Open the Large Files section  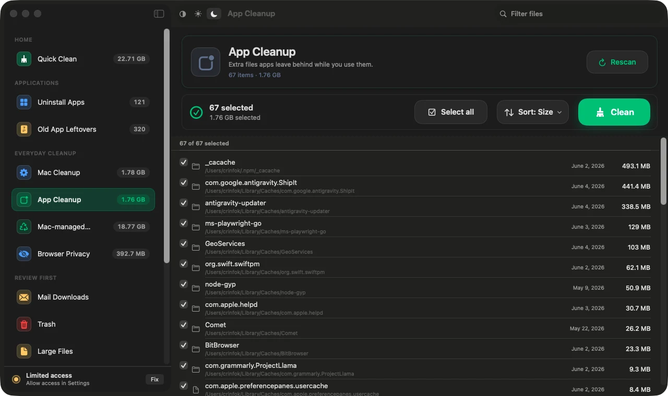pyautogui.click(x=83, y=351)
